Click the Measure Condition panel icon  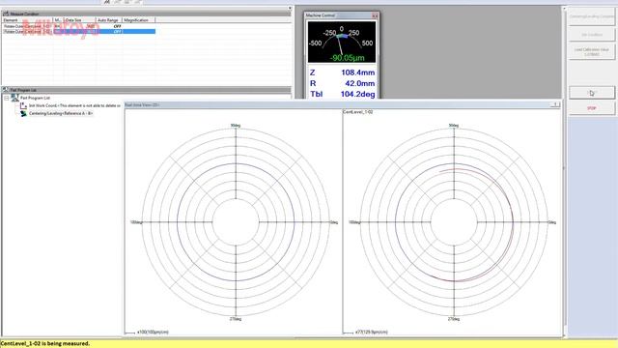click(x=6, y=14)
